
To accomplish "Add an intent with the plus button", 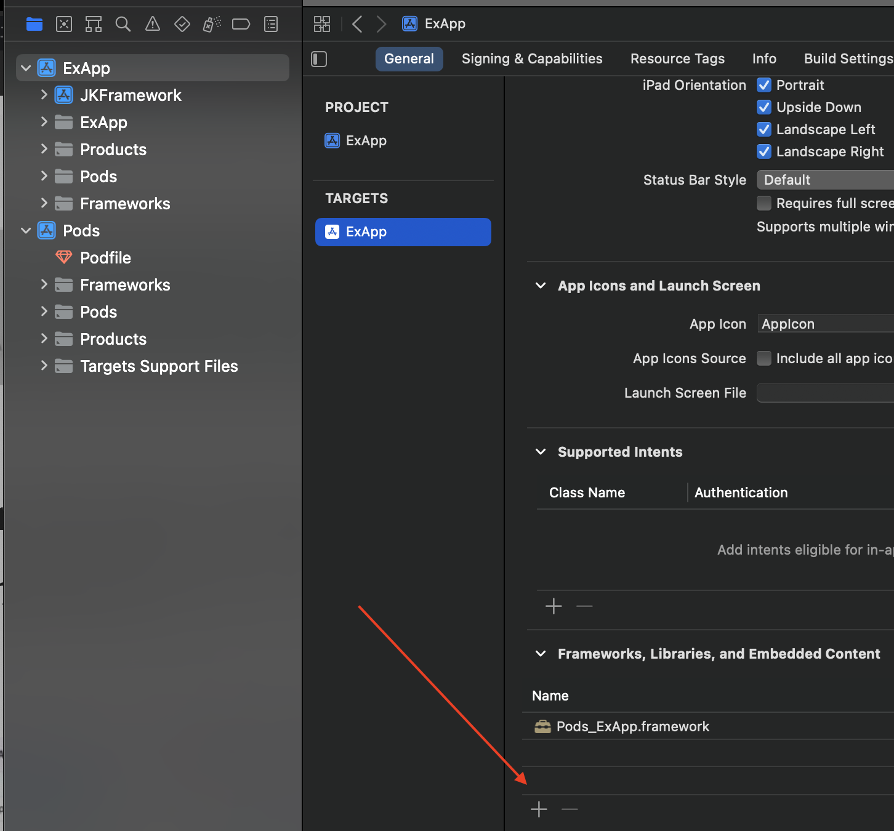I will pyautogui.click(x=554, y=606).
